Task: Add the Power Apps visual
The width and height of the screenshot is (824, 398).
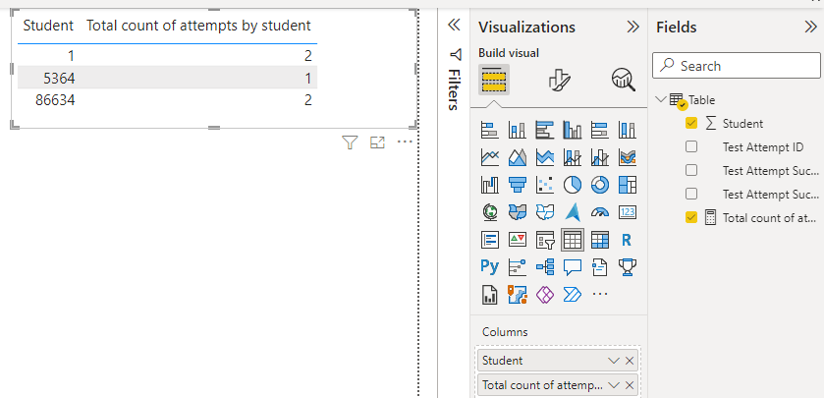Action: (545, 295)
